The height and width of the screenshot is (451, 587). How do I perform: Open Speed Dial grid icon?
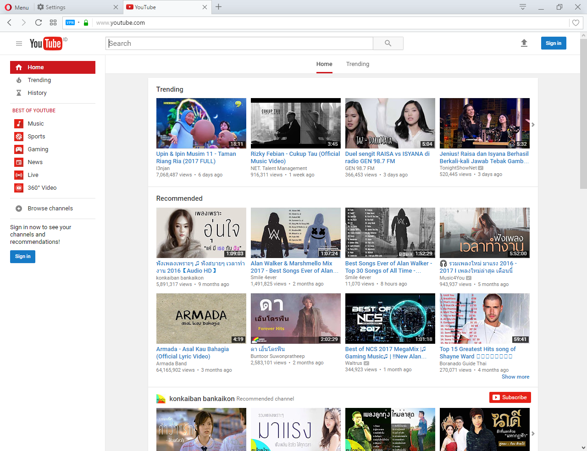[x=53, y=22]
